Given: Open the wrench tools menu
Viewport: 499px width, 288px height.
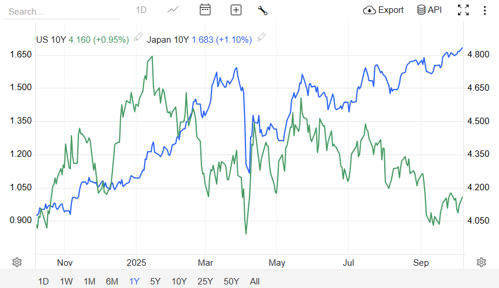Looking at the screenshot, I should coord(262,10).
